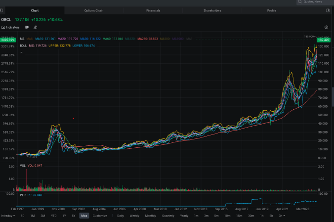Click the VOL indicator label
The image size is (334, 222).
[x=23, y=166]
